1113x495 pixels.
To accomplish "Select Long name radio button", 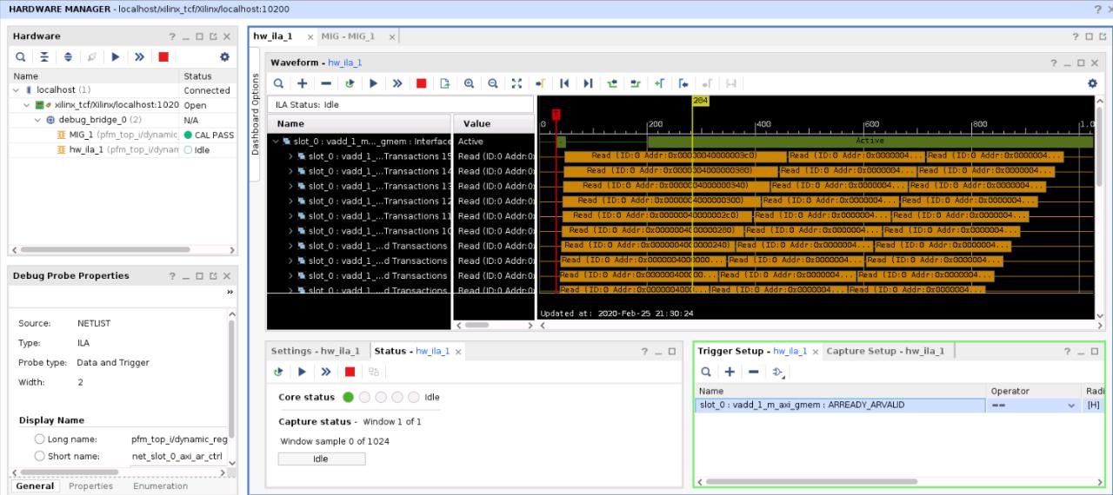I will click(40, 439).
